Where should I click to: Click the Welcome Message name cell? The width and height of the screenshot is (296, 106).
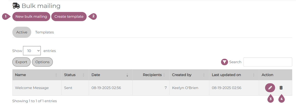point(32,88)
